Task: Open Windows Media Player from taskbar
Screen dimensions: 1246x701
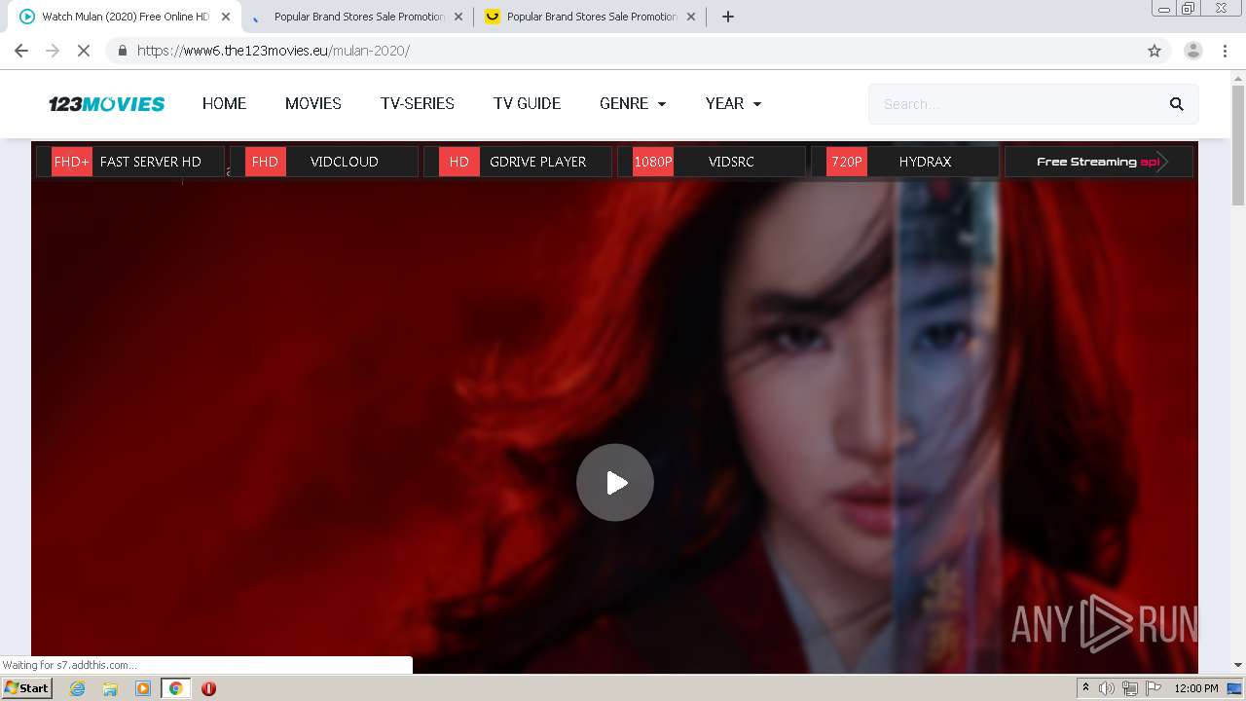Action: pos(143,688)
